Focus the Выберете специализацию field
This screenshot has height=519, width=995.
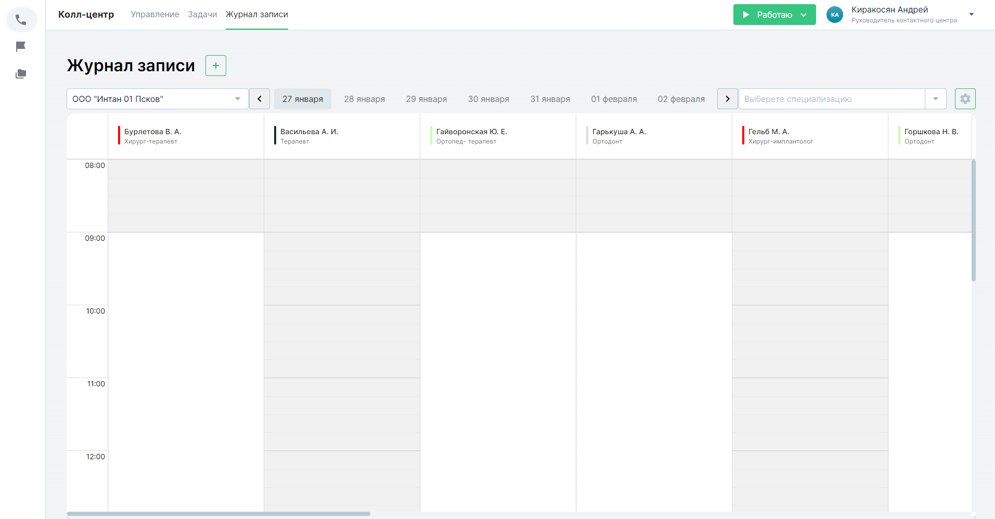point(832,99)
